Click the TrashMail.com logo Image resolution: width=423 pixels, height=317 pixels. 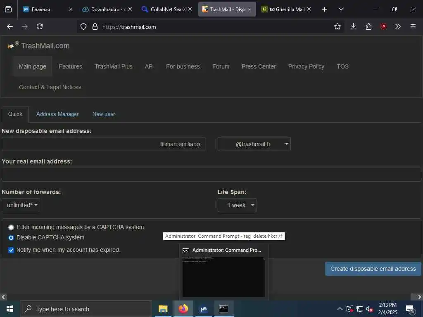pos(38,45)
